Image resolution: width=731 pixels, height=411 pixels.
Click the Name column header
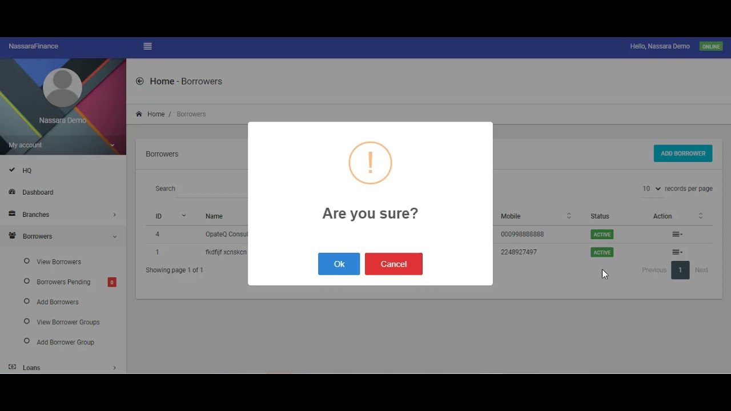(x=214, y=216)
